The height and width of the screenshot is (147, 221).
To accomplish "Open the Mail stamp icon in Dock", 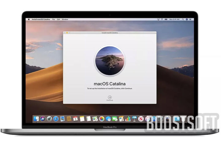I will (62, 119).
